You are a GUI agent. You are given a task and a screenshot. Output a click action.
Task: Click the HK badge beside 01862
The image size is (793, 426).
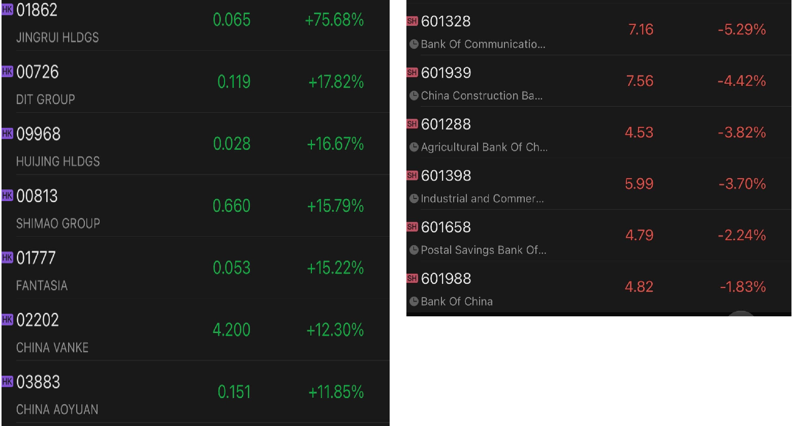tap(7, 10)
